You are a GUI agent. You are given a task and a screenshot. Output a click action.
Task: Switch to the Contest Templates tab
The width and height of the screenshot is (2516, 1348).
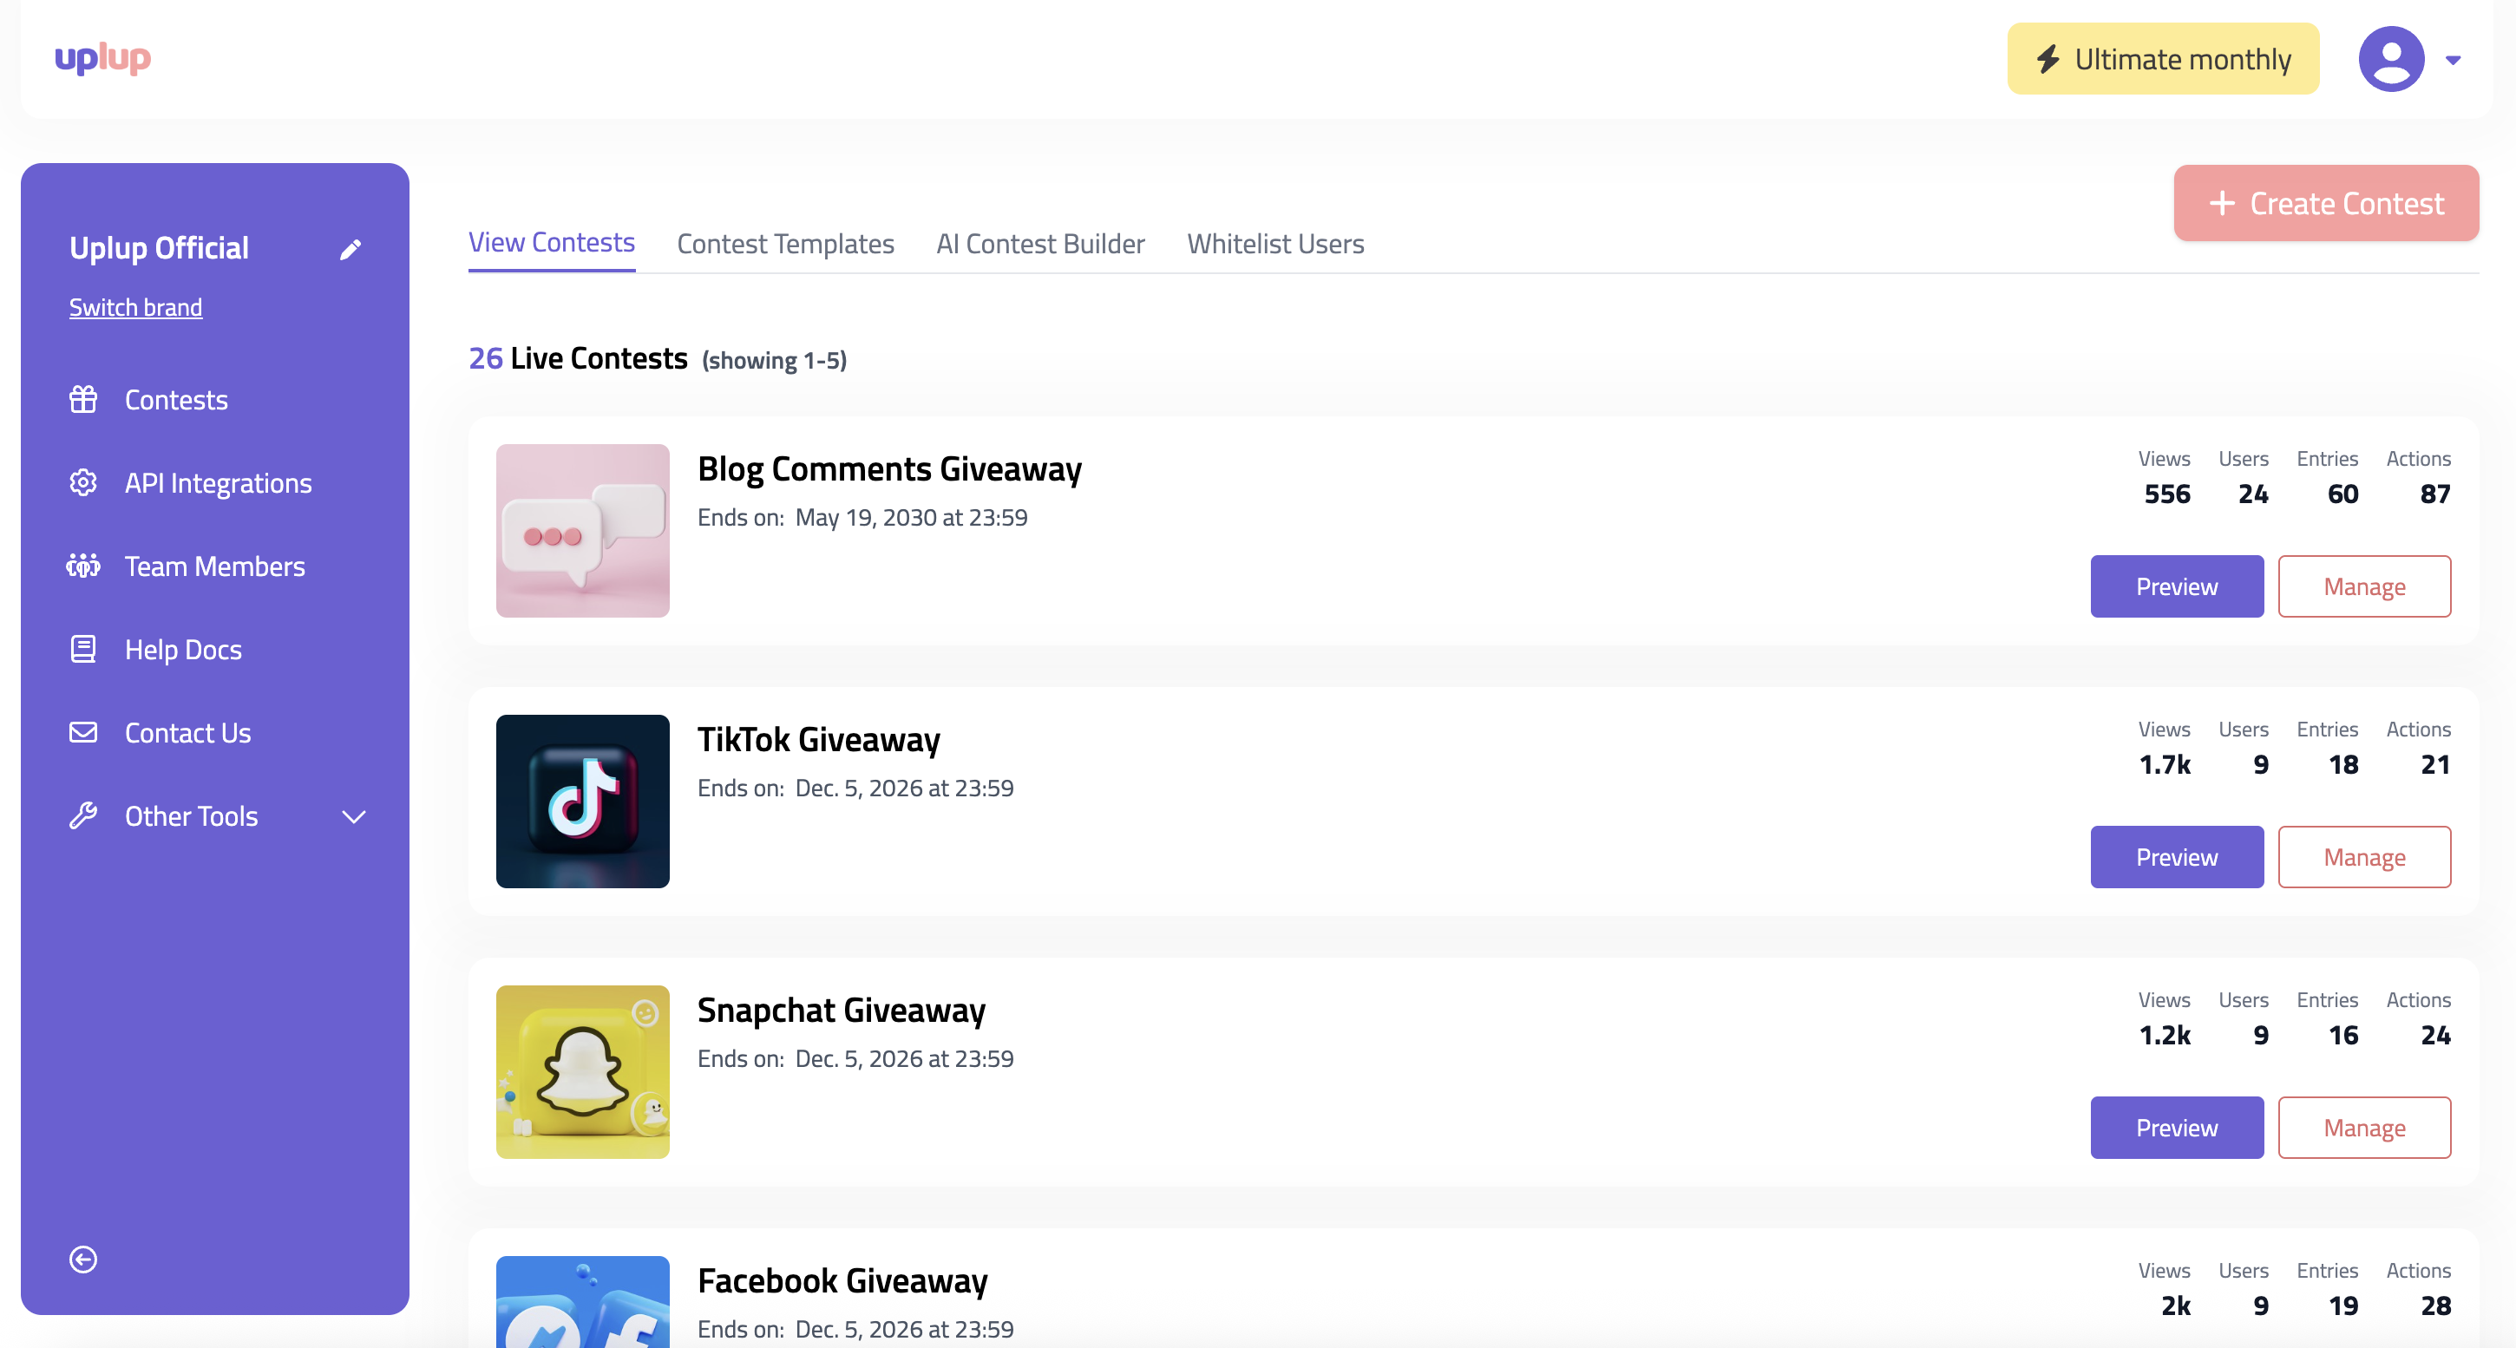[785, 245]
